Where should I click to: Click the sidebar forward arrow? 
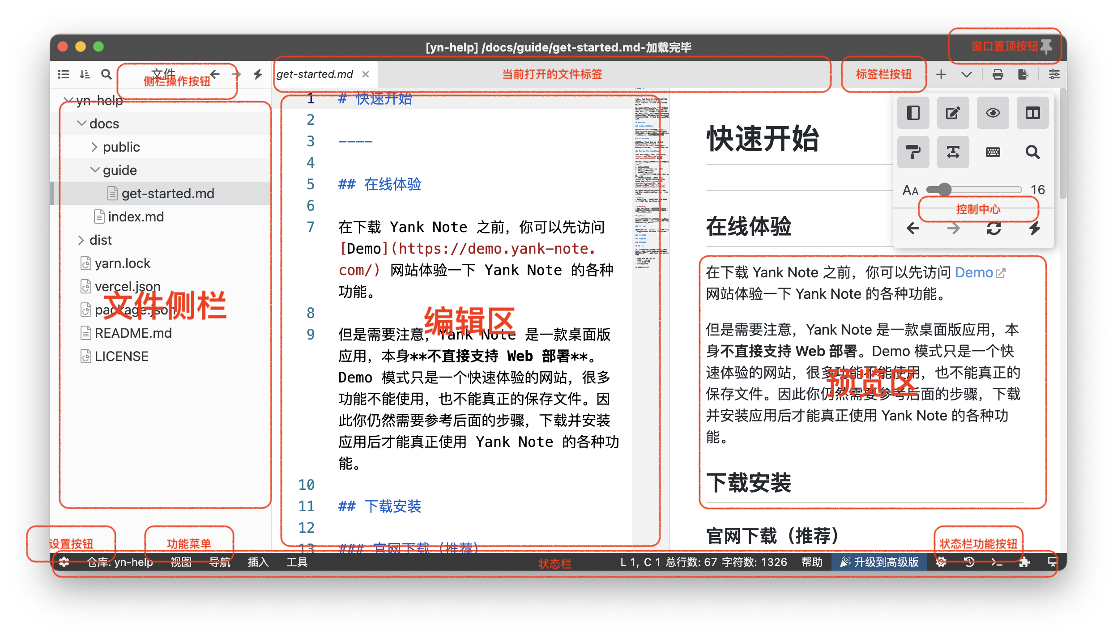coord(236,74)
